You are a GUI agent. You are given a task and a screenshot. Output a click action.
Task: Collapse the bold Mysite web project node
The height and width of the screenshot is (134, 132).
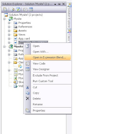[4, 47]
